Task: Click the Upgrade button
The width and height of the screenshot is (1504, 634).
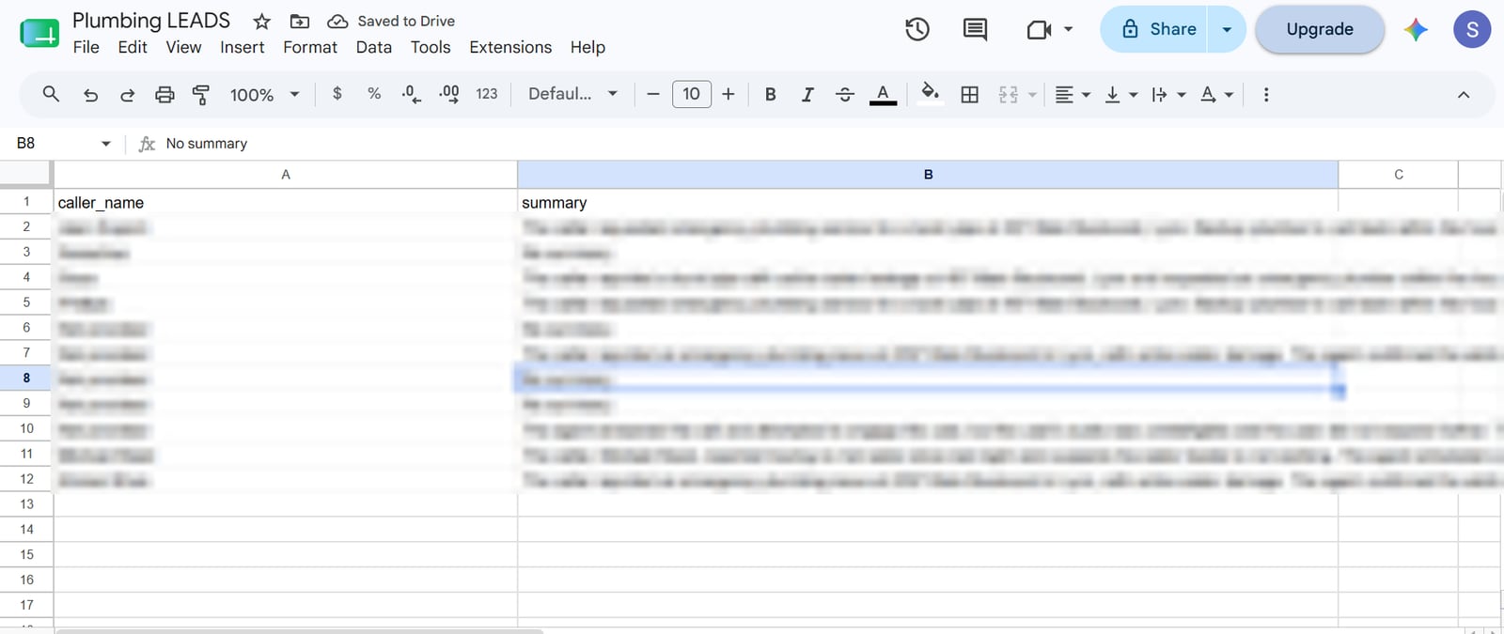Action: (1320, 29)
